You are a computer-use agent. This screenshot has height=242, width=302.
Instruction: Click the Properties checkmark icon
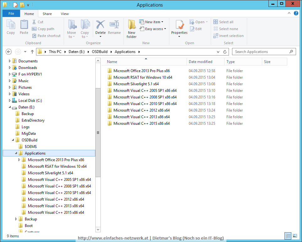click(x=179, y=25)
